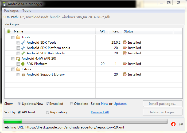This screenshot has width=187, height=133.
Task: Open the log window icon at bottom right
Action: [x=181, y=124]
